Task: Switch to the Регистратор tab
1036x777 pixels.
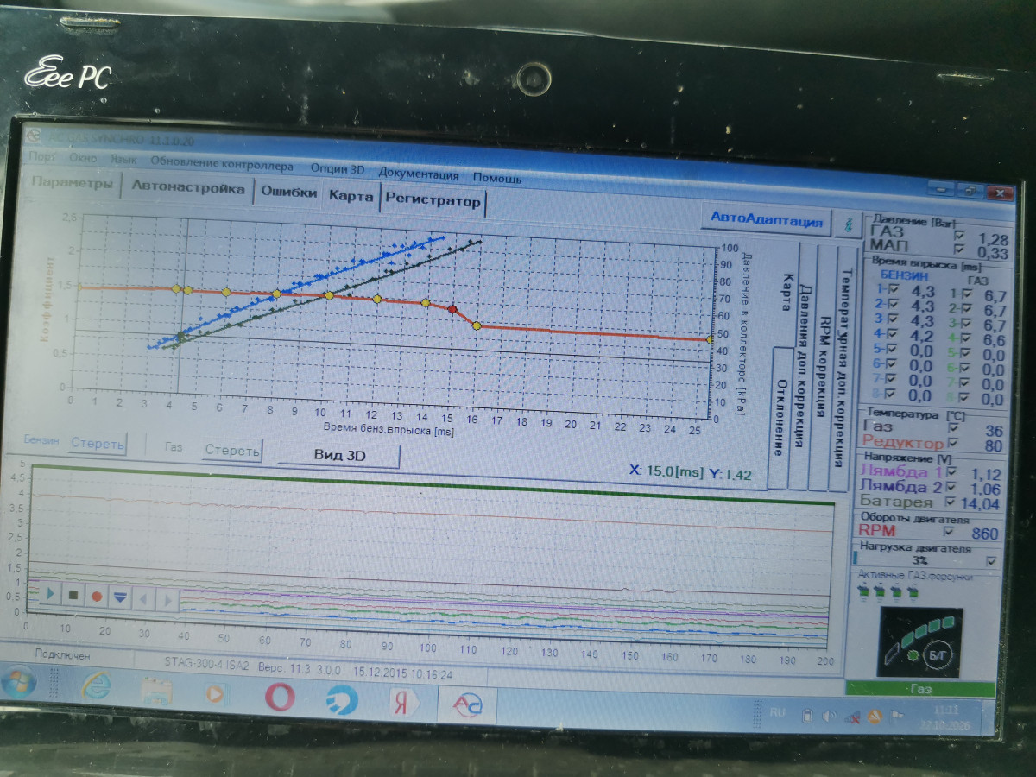Action: [x=433, y=201]
